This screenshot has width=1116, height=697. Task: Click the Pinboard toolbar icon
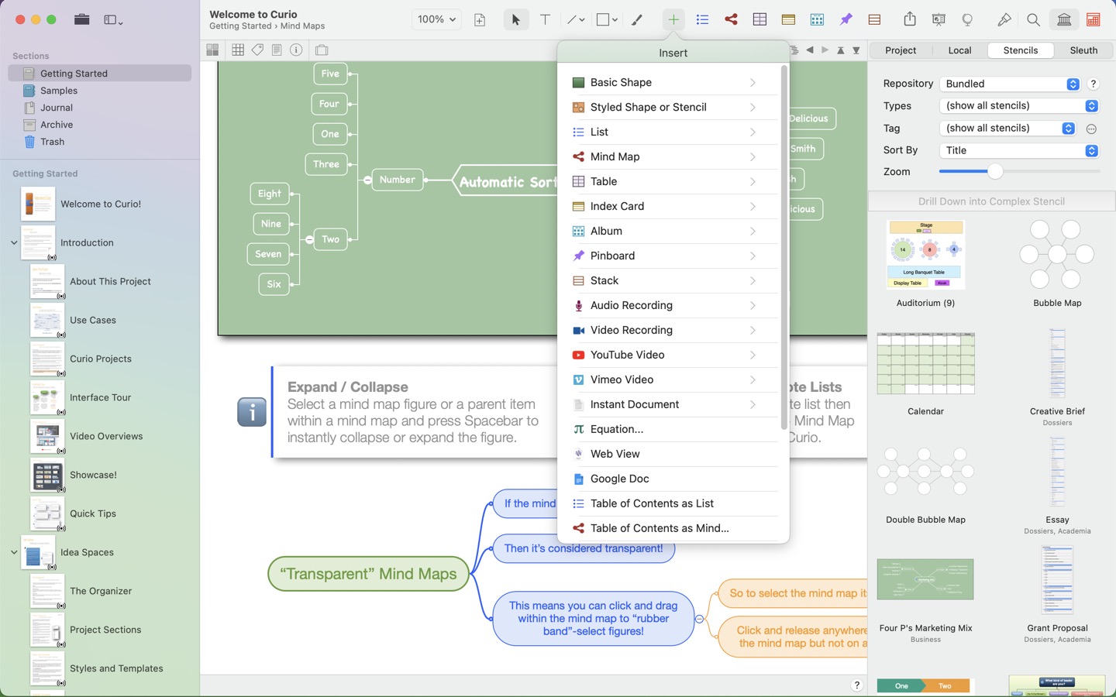point(846,20)
